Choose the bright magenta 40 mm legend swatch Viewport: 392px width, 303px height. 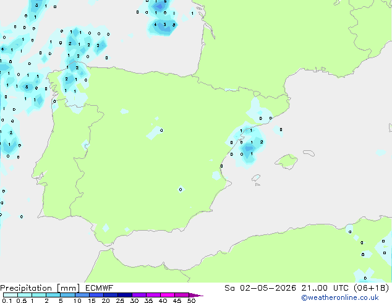168,295
